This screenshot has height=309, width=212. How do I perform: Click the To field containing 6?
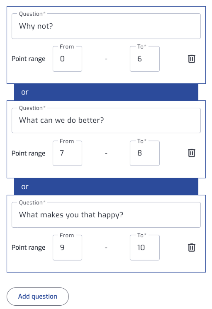145,59
